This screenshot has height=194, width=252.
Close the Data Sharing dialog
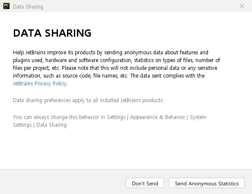(242, 6)
